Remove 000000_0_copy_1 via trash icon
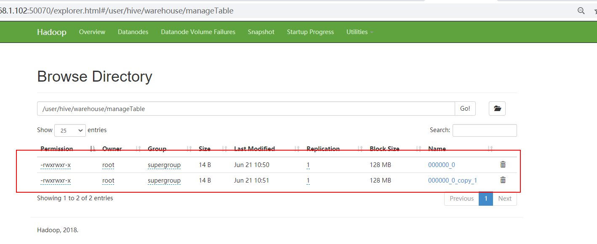Screen dimensions: 597x244 tap(503, 180)
